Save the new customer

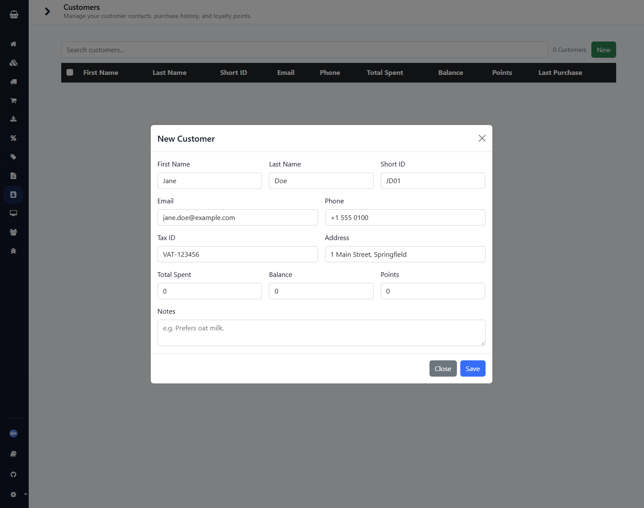(473, 368)
